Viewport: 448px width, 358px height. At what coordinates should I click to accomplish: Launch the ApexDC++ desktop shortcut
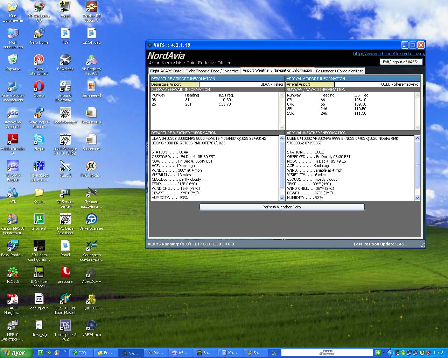tap(91, 275)
